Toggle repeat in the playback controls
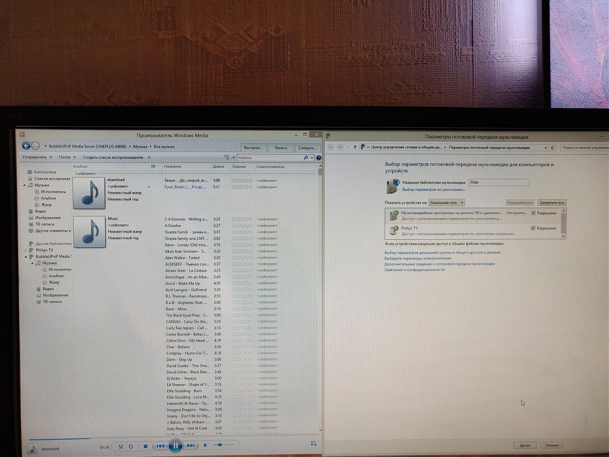Screen dimensions: 609x457 click(x=131, y=446)
